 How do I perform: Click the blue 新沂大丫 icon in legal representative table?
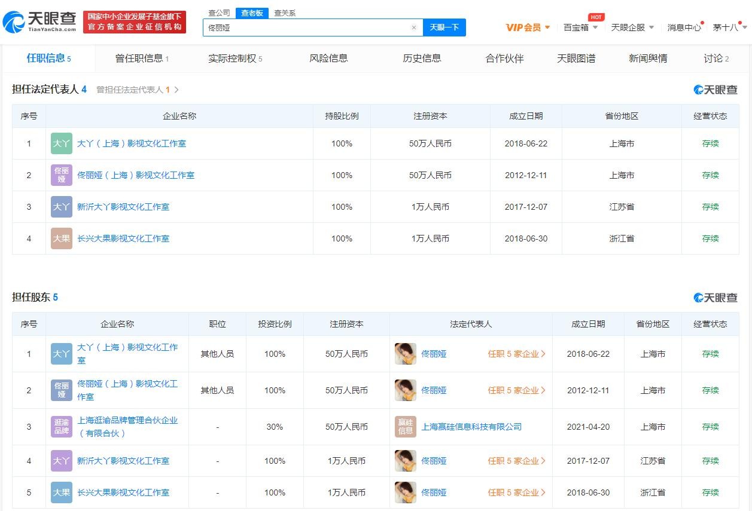[x=62, y=207]
